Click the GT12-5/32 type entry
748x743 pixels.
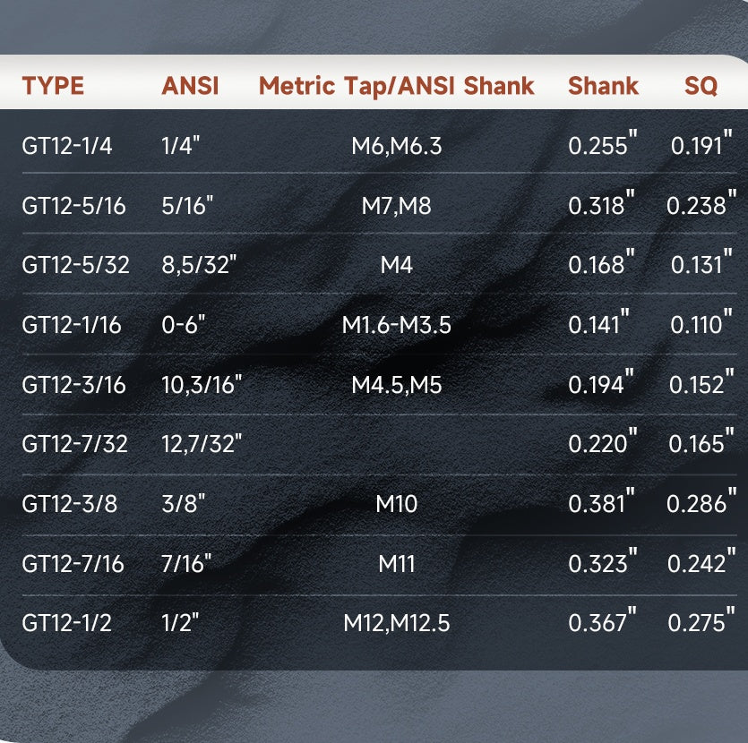75,265
